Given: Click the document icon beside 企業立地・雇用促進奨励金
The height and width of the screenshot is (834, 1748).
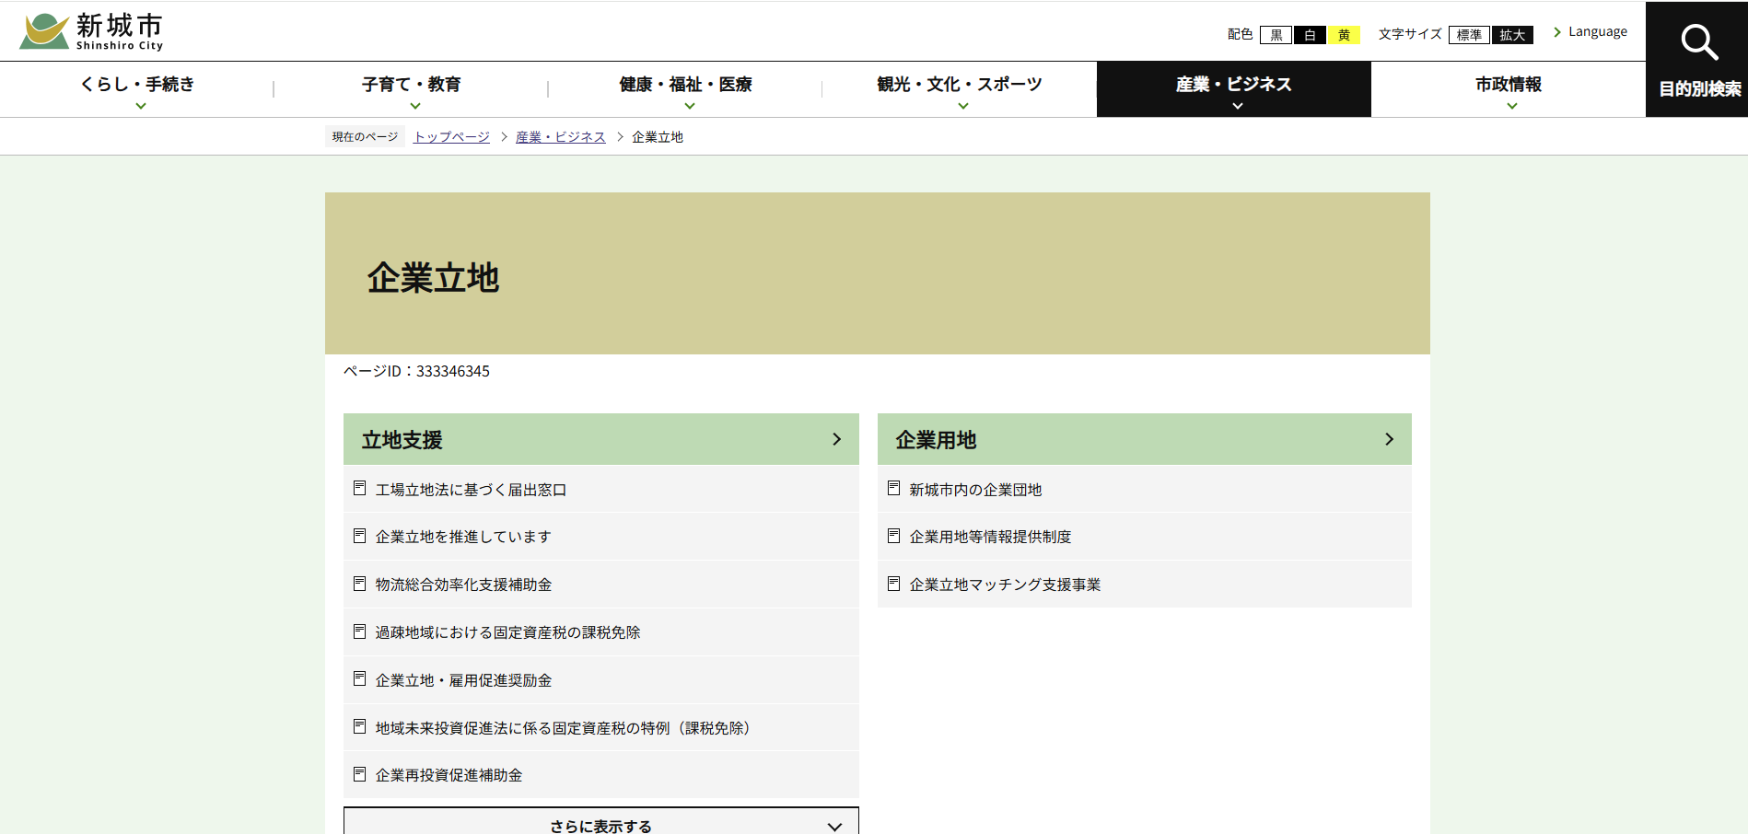Looking at the screenshot, I should click(359, 679).
